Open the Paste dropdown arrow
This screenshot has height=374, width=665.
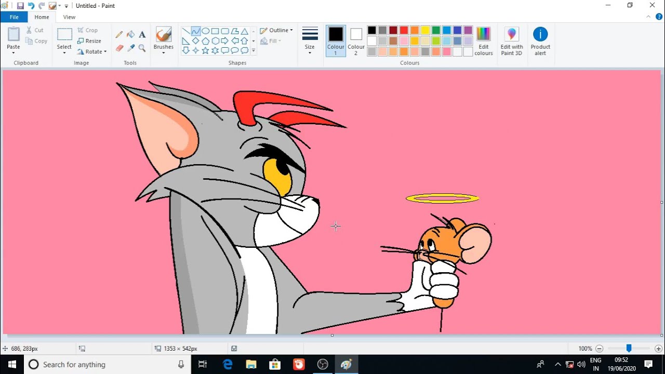(x=14, y=52)
